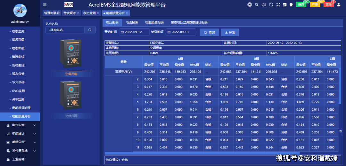Switch to the 电能质量报表 tab
Screen dimensions: 346x166
[154, 22]
